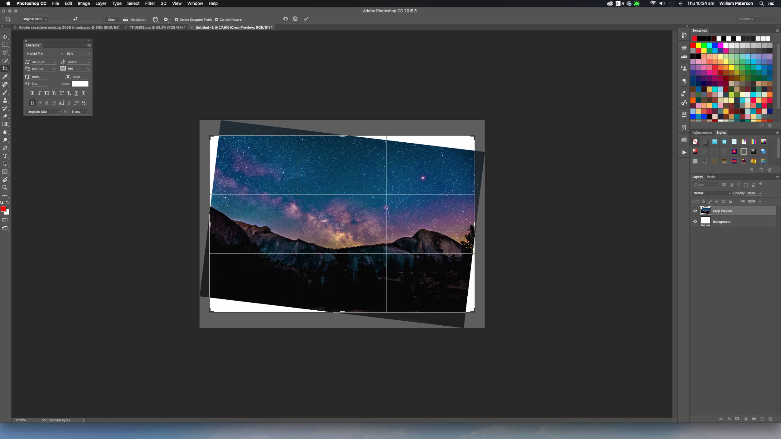Select the Path Selection tool
781x439 pixels.
(x=5, y=164)
